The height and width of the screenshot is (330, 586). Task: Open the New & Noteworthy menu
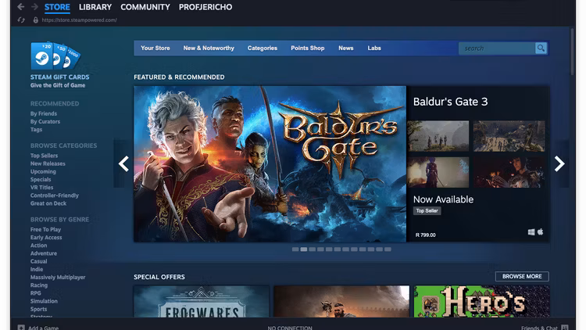209,48
